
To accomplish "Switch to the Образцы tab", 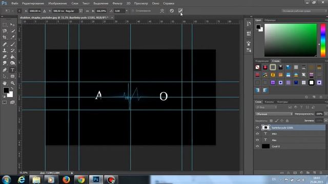I will coord(270,20).
